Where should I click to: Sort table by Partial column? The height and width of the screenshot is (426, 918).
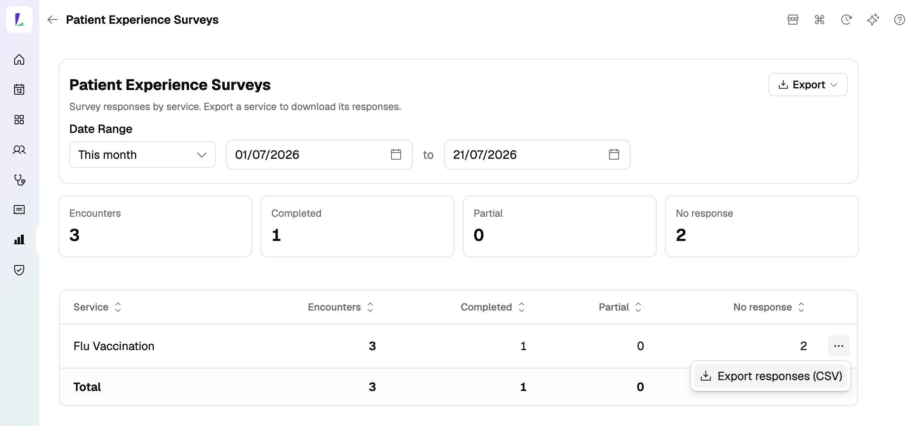pyautogui.click(x=620, y=307)
